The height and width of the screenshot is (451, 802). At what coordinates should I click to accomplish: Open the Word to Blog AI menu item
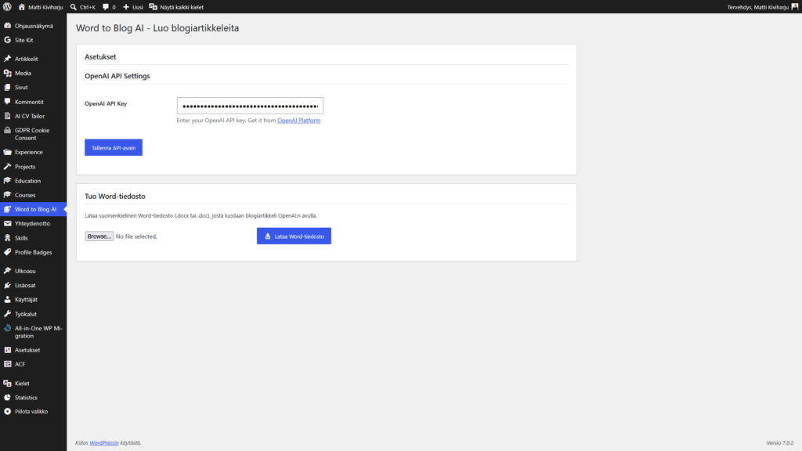click(33, 209)
